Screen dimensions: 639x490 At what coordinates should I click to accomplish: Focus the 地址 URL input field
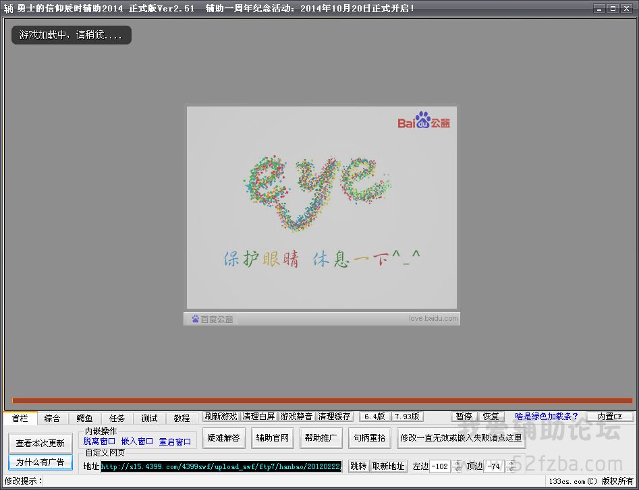click(x=222, y=466)
